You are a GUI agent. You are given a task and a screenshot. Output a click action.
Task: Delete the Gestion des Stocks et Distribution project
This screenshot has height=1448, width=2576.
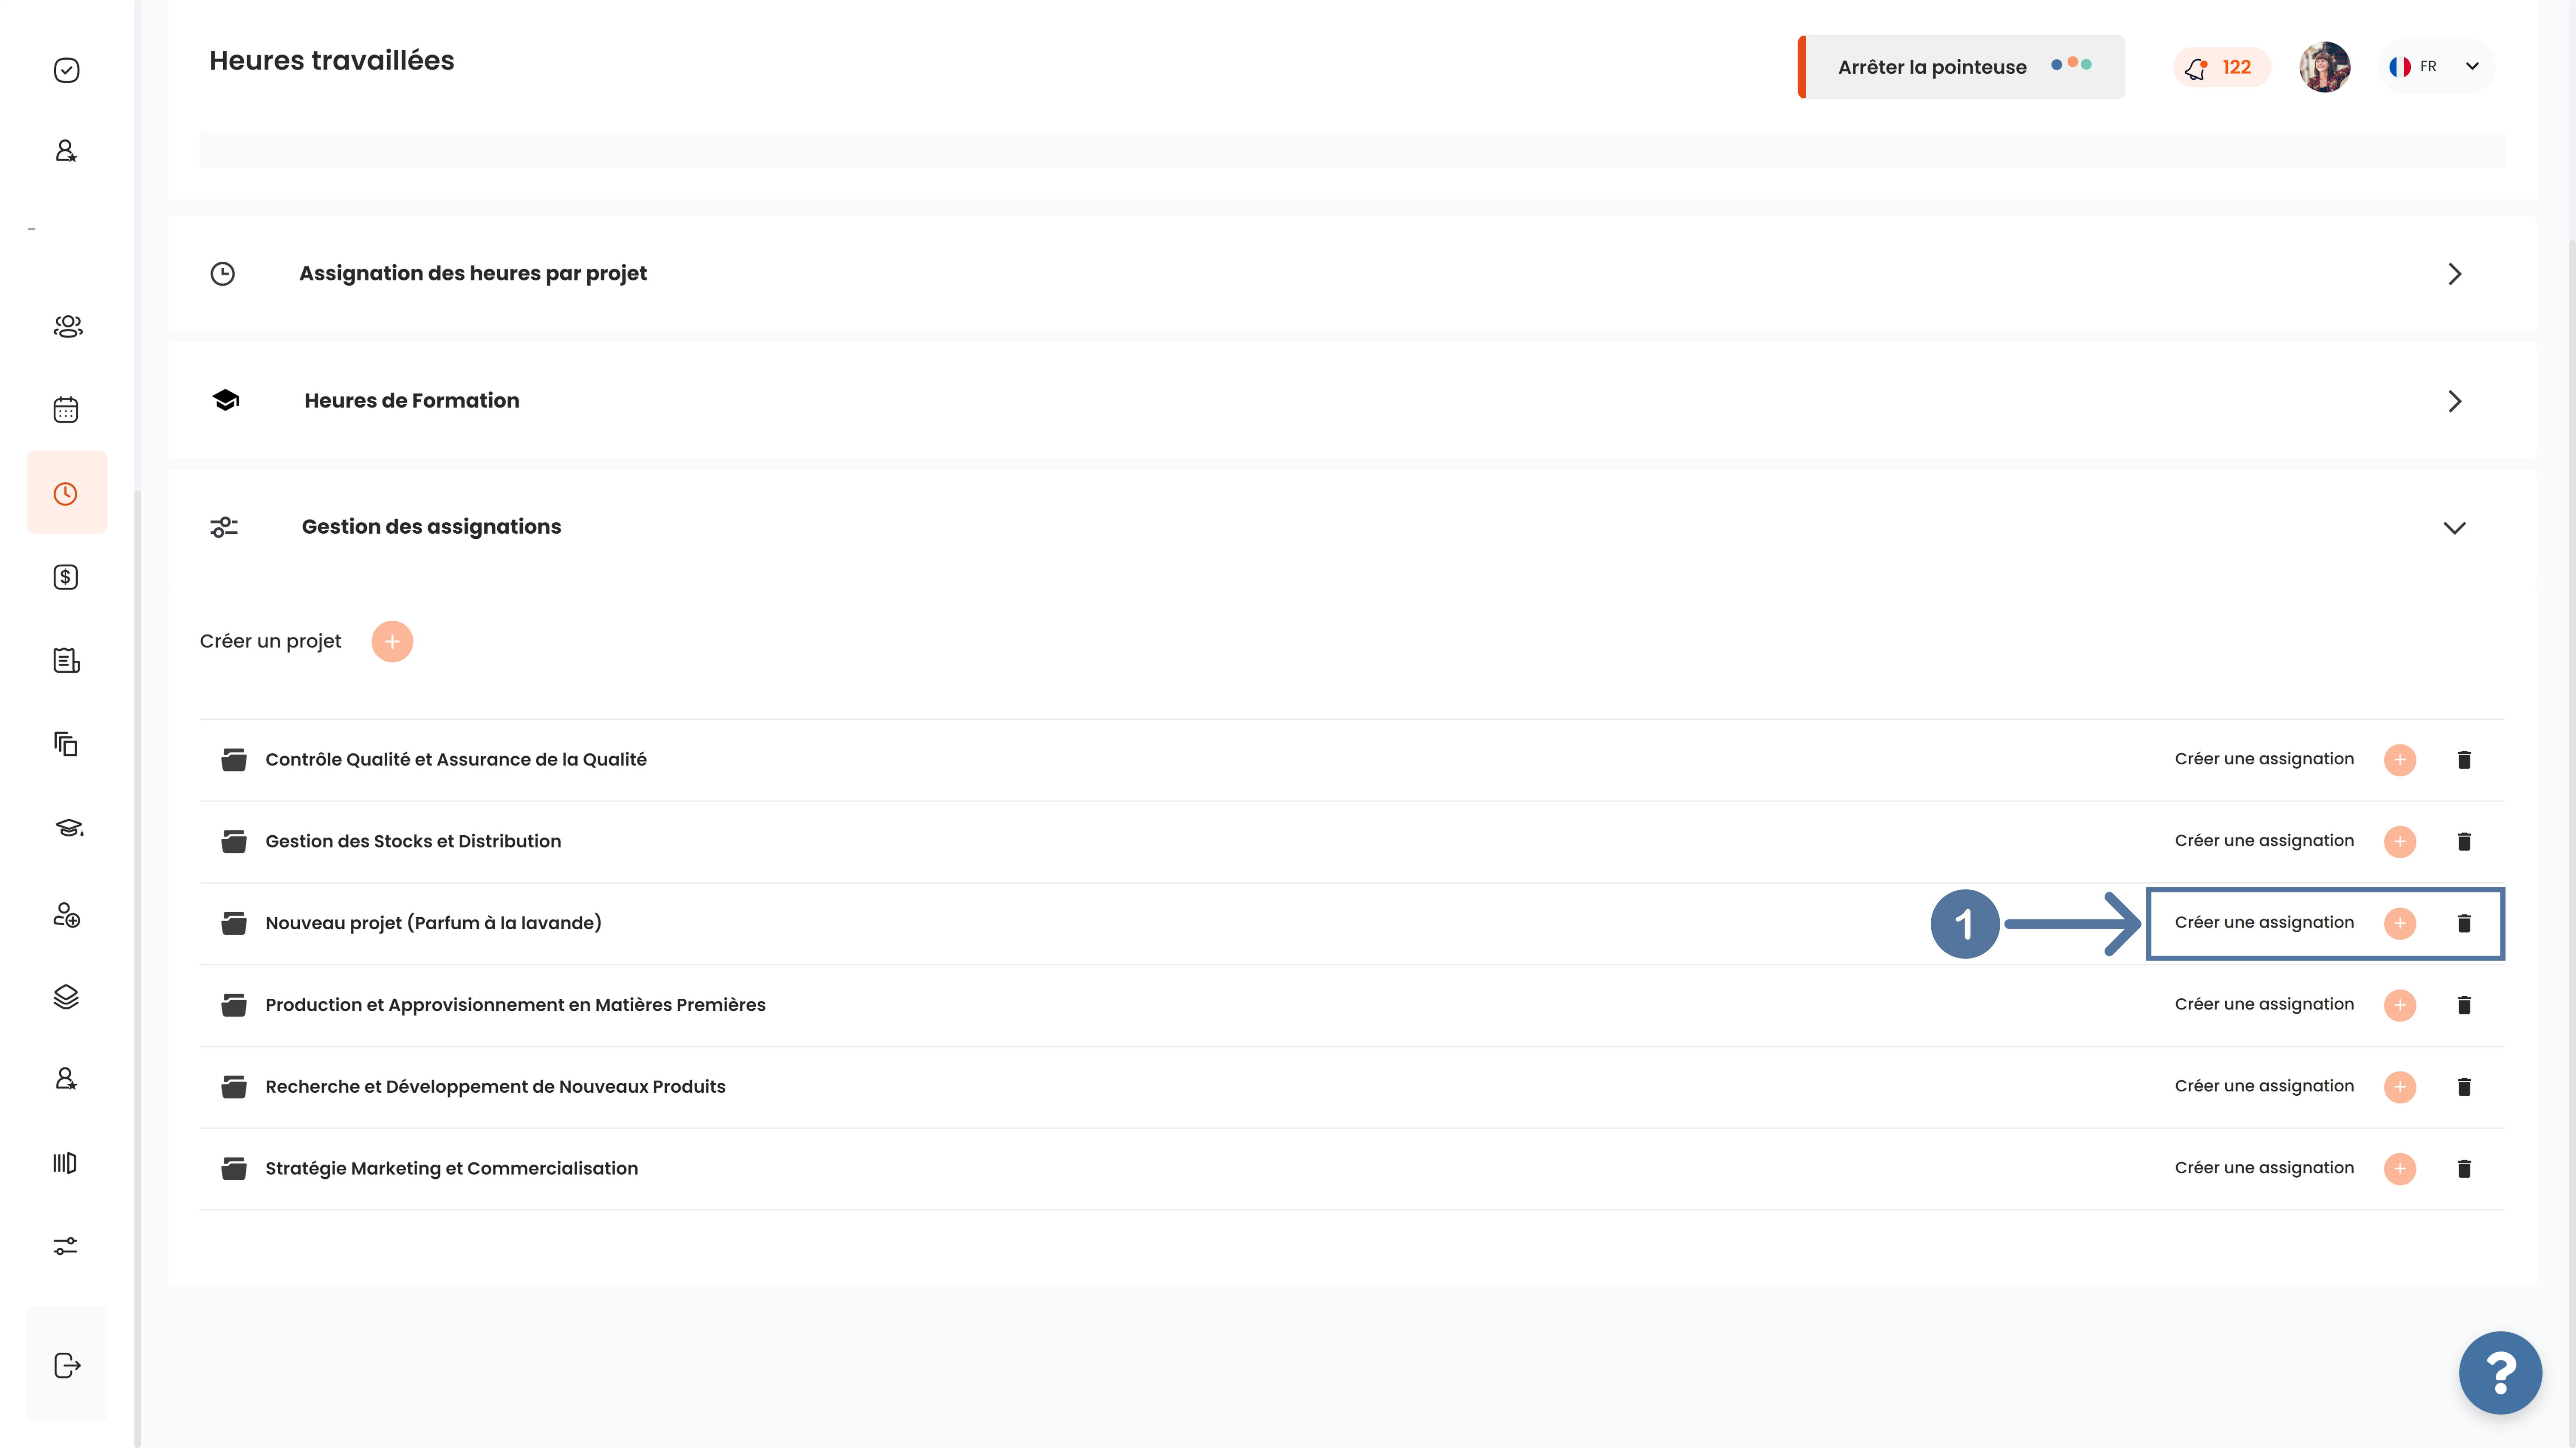pos(2464,841)
